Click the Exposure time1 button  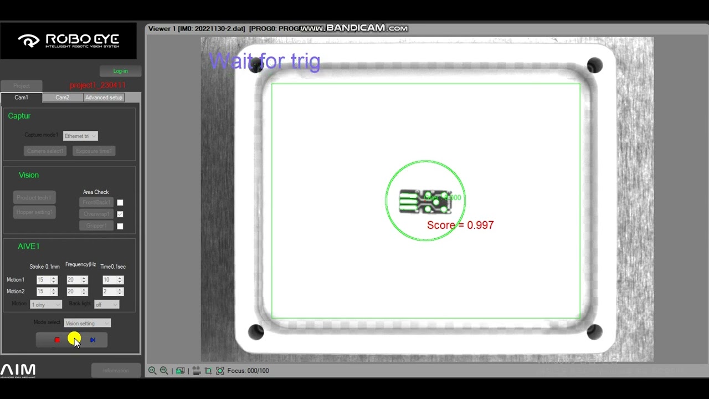point(94,151)
